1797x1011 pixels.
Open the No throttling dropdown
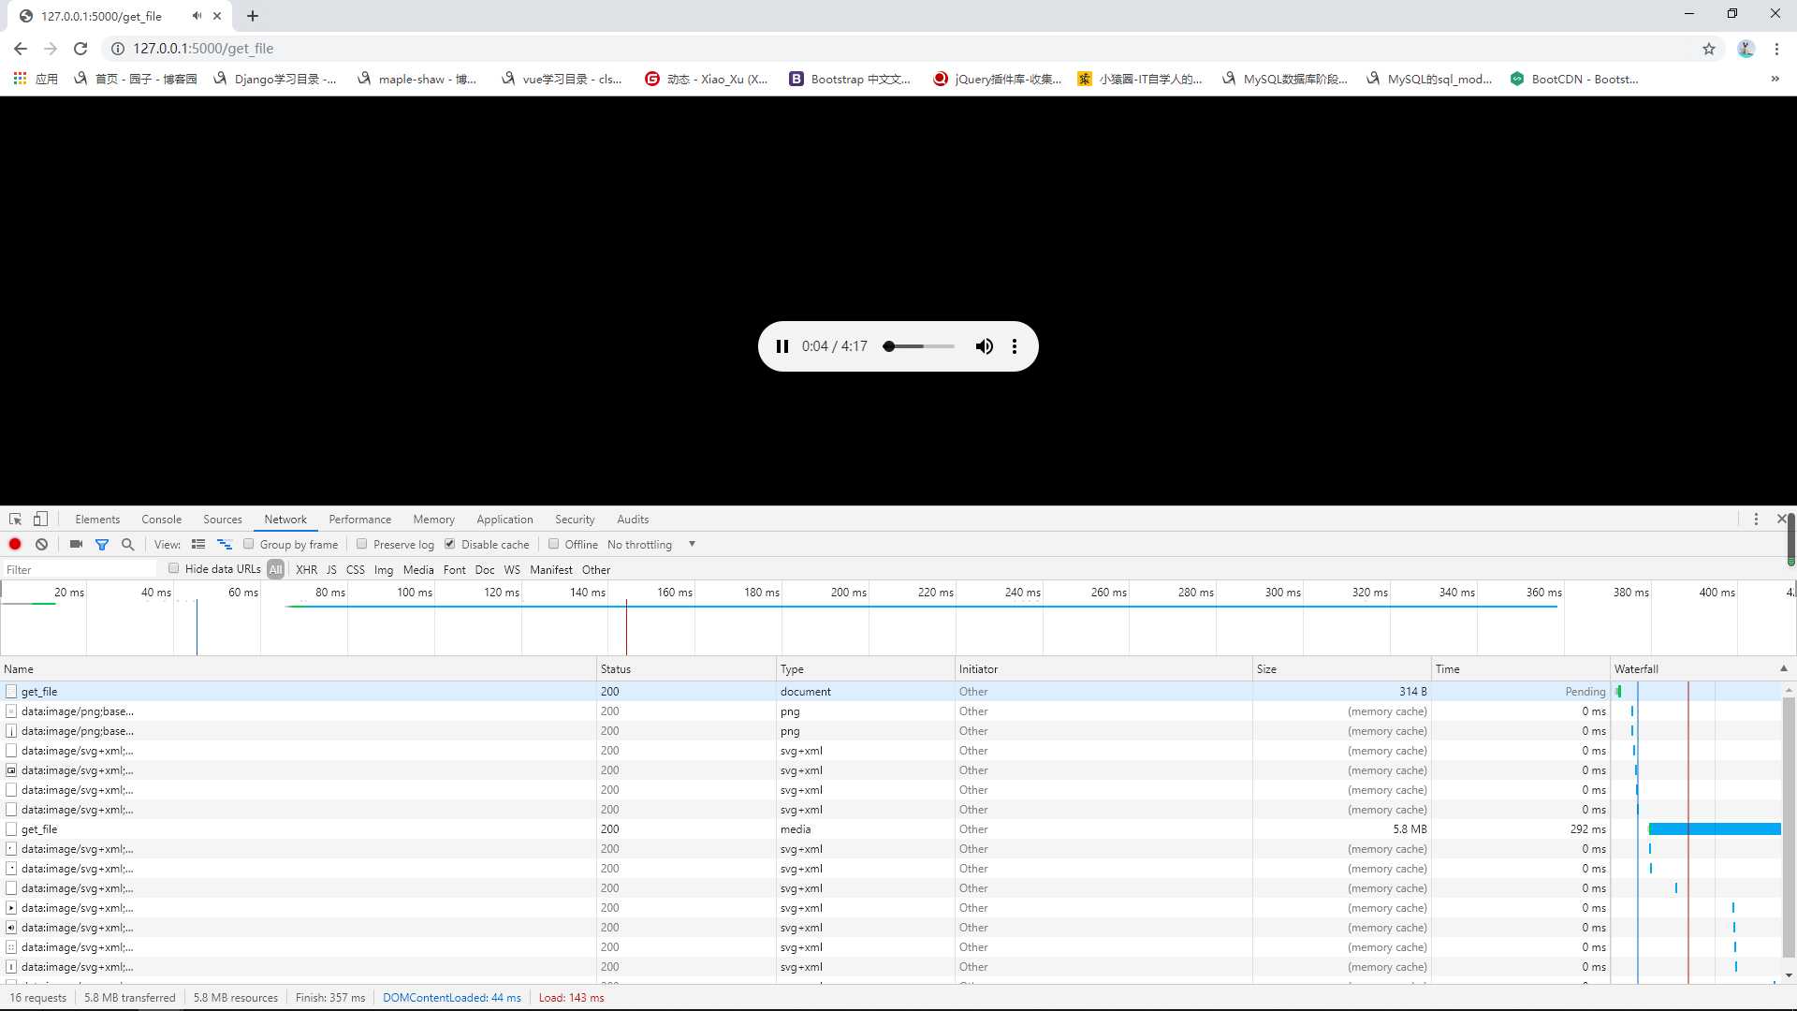point(651,544)
